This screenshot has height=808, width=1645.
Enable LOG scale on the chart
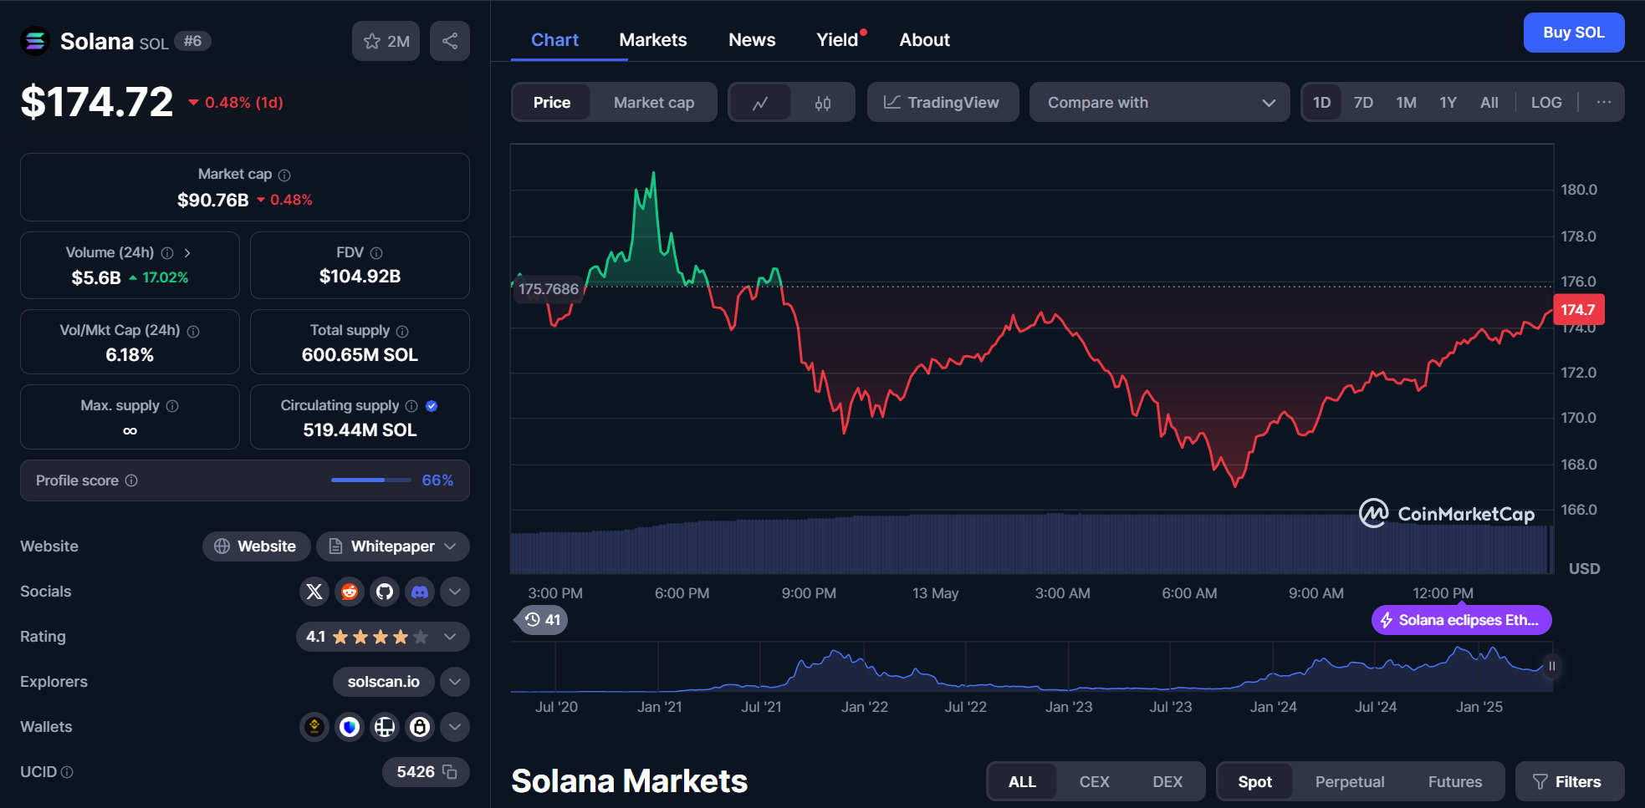point(1545,102)
